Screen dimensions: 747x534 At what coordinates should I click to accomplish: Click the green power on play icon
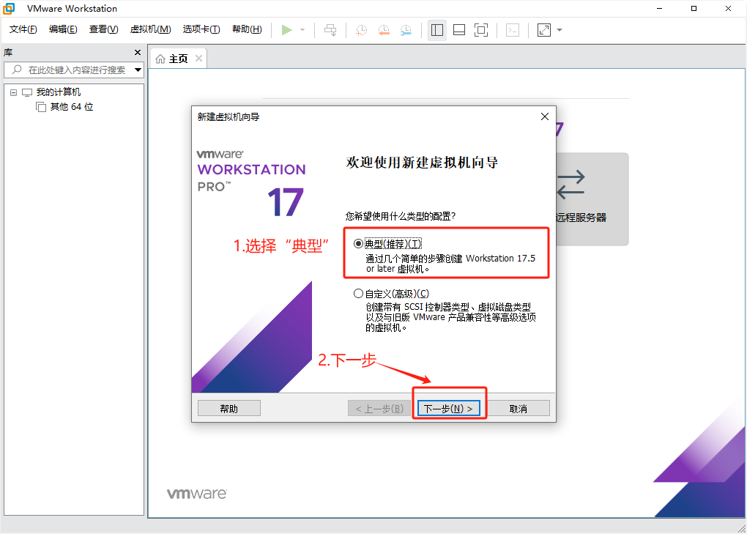tap(286, 30)
